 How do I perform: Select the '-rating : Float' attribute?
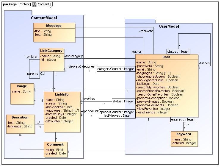tap(54, 150)
